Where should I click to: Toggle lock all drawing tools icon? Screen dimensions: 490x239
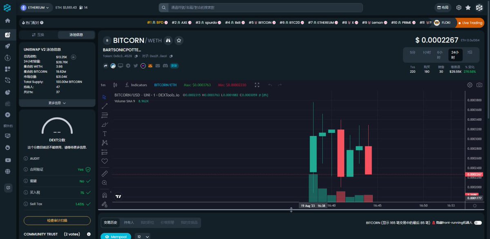(105, 204)
